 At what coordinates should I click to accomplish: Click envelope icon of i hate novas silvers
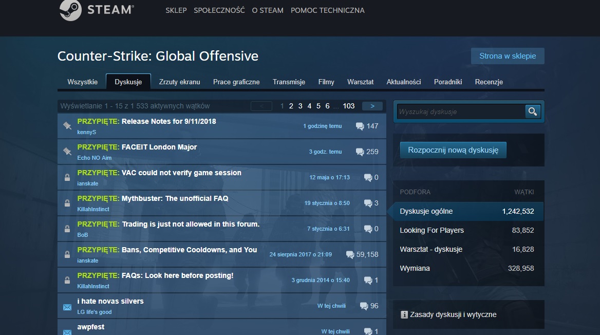[x=67, y=307]
